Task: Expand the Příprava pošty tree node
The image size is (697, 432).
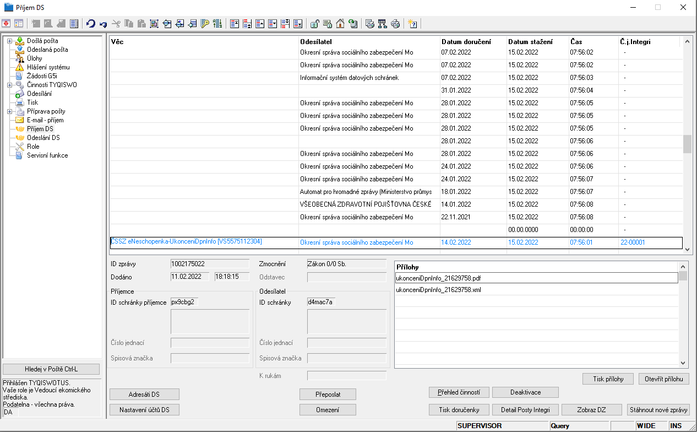Action: [9, 111]
